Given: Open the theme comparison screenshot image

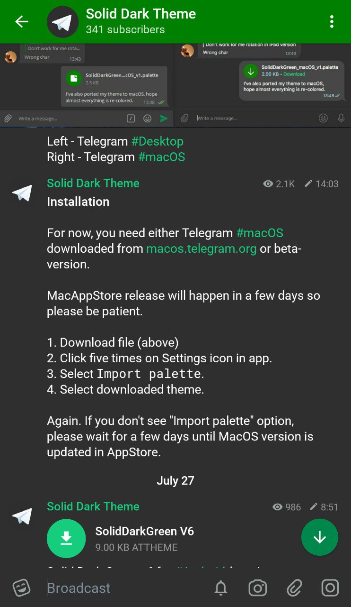Looking at the screenshot, I should pos(175,85).
